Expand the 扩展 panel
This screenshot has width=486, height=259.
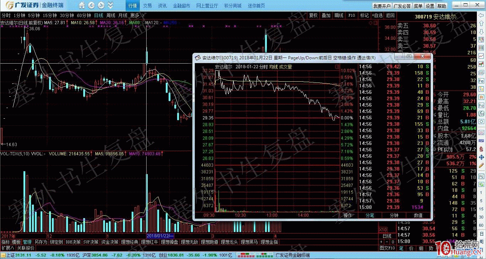click(7, 248)
